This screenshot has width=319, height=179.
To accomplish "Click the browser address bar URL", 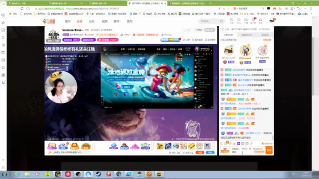I will pos(92,8).
